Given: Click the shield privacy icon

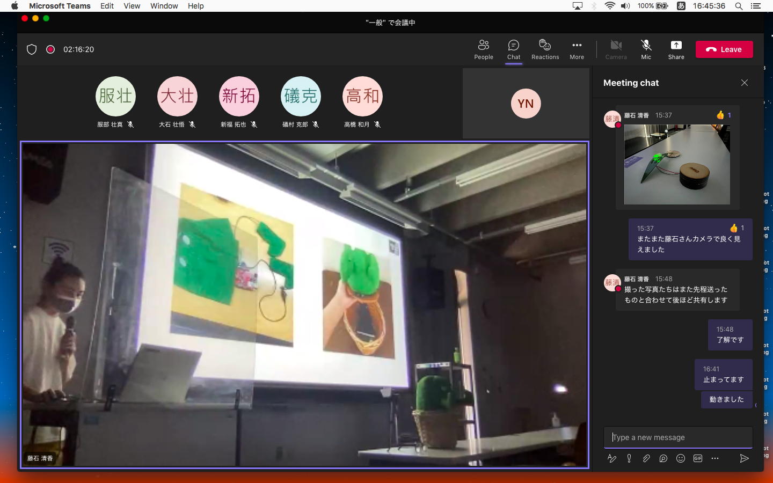Looking at the screenshot, I should (x=32, y=49).
